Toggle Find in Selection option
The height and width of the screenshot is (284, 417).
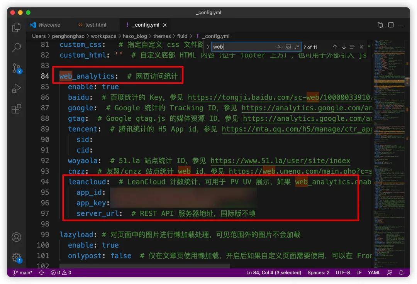pyautogui.click(x=352, y=47)
